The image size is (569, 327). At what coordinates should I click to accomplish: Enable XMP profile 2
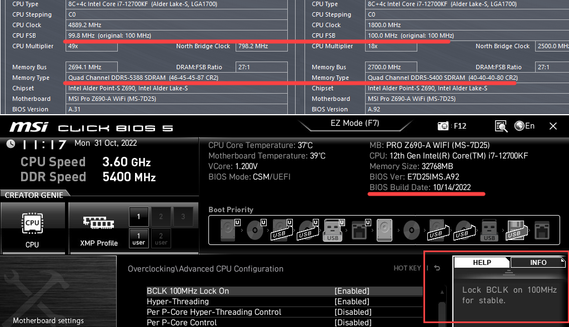161,217
